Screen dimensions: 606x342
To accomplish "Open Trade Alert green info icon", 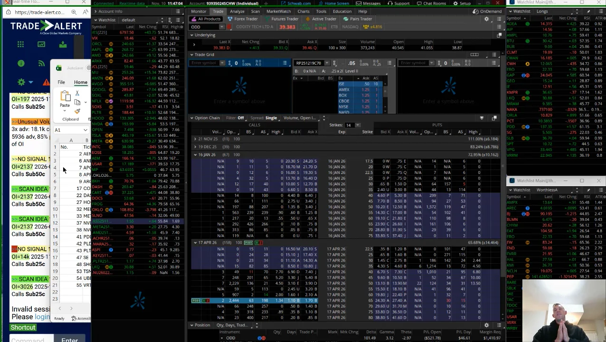I will point(21,63).
